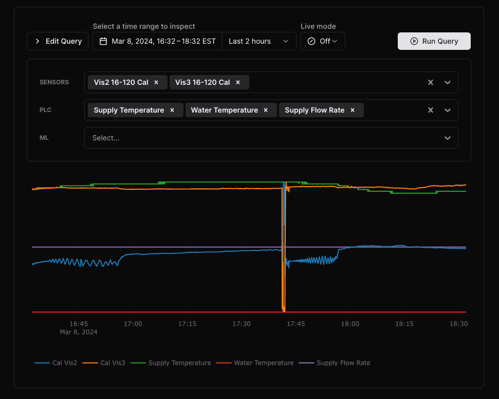The height and width of the screenshot is (399, 499).
Task: Click the 17:30 x-axis tick label
Action: (x=241, y=324)
